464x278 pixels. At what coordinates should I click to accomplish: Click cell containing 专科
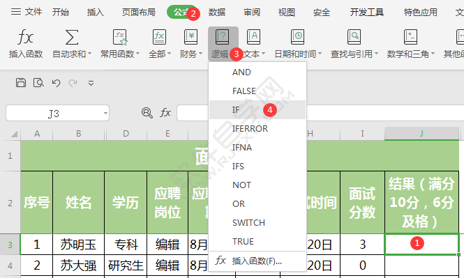click(x=126, y=245)
